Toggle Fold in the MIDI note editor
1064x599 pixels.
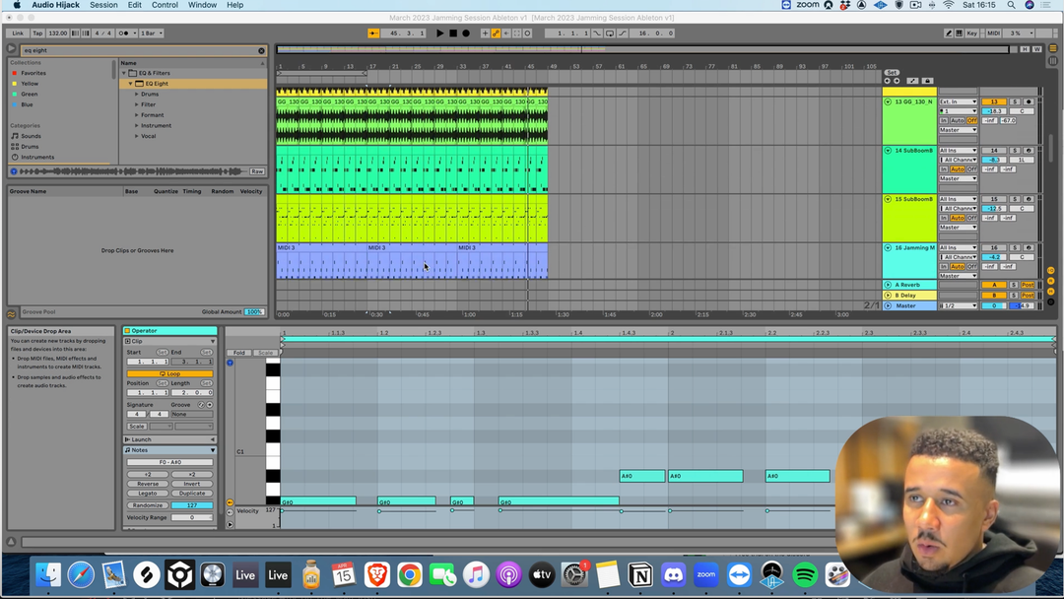coord(238,353)
